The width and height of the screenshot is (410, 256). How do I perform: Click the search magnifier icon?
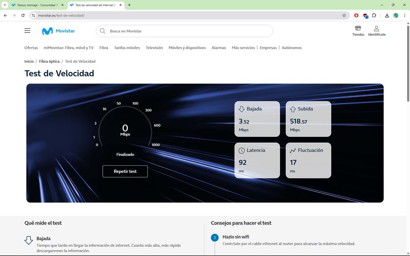coord(103,31)
